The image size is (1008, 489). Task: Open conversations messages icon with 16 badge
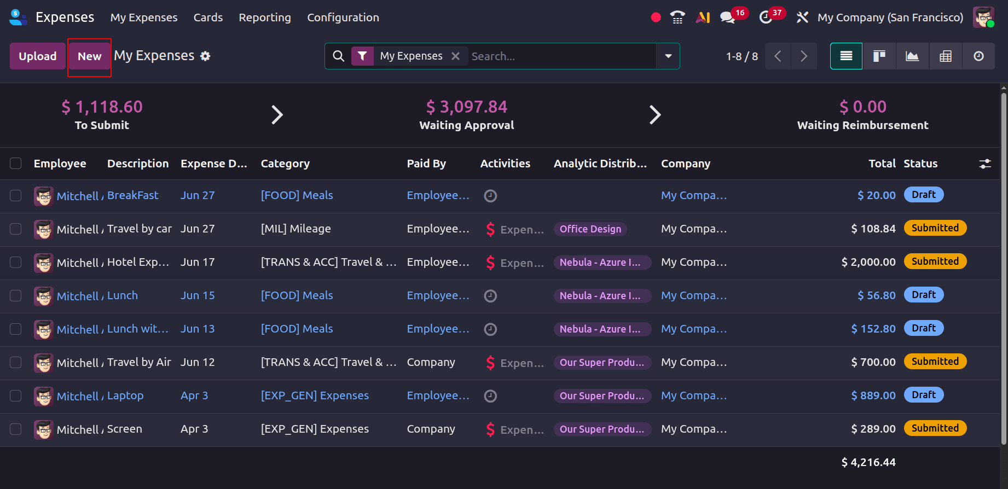pyautogui.click(x=728, y=18)
